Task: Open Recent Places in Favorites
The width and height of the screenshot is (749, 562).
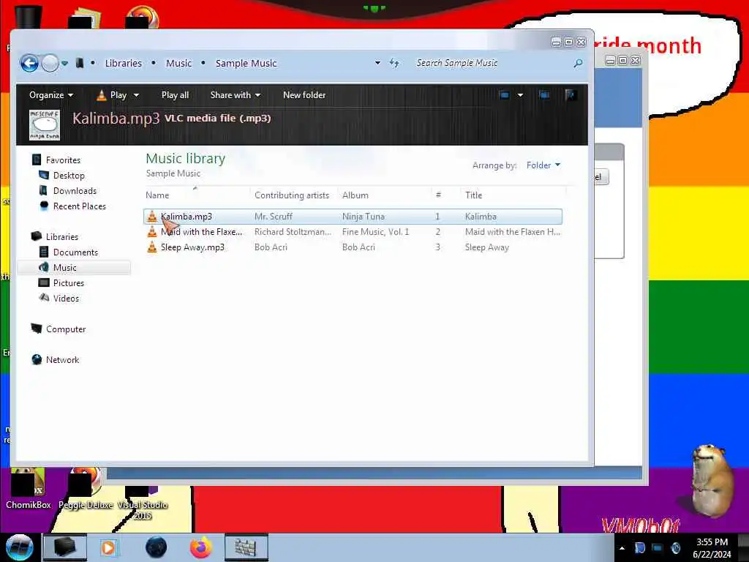Action: tap(80, 206)
